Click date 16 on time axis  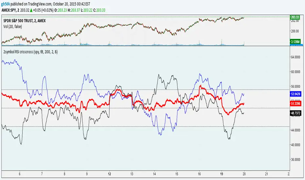coord(199,174)
